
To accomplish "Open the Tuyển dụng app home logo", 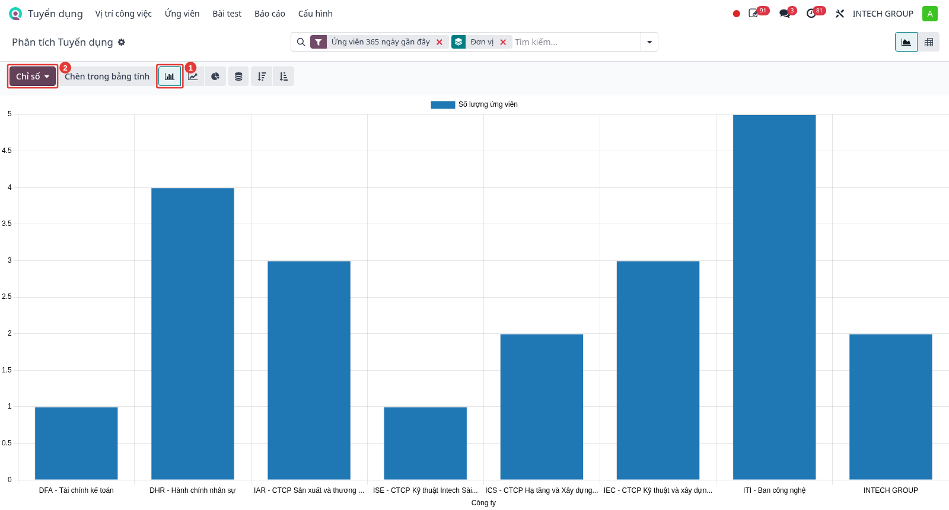I will pyautogui.click(x=15, y=14).
